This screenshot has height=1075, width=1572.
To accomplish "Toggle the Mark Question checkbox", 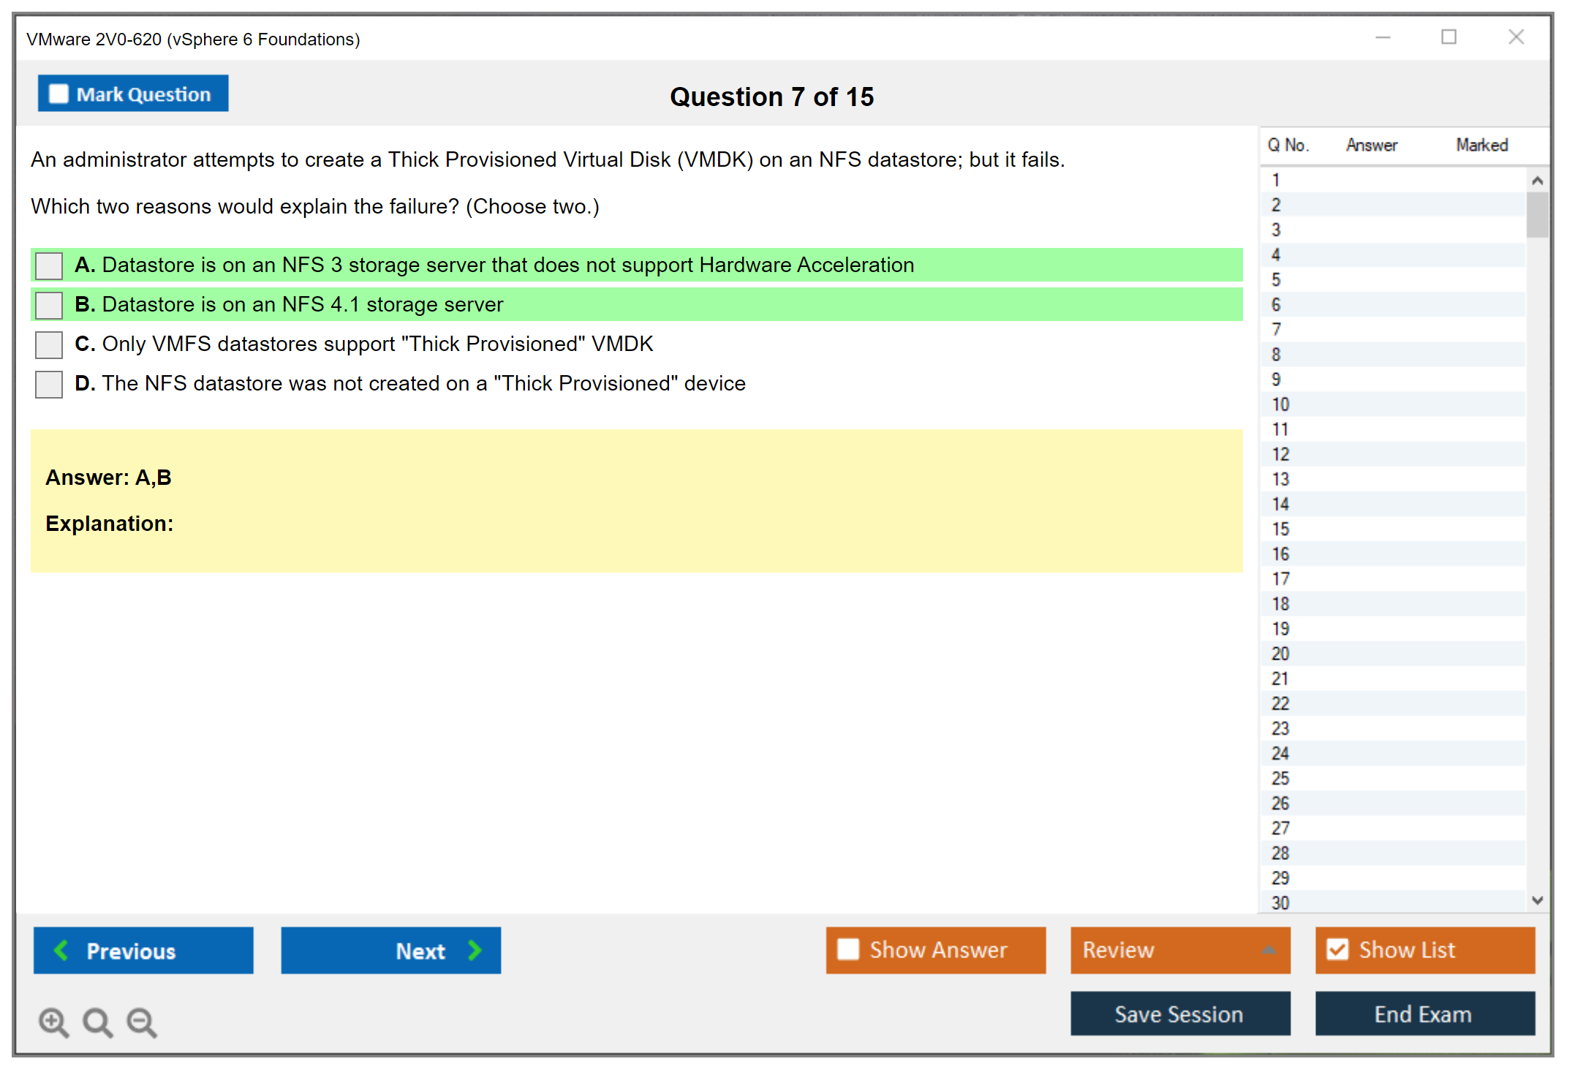I will click(x=58, y=94).
